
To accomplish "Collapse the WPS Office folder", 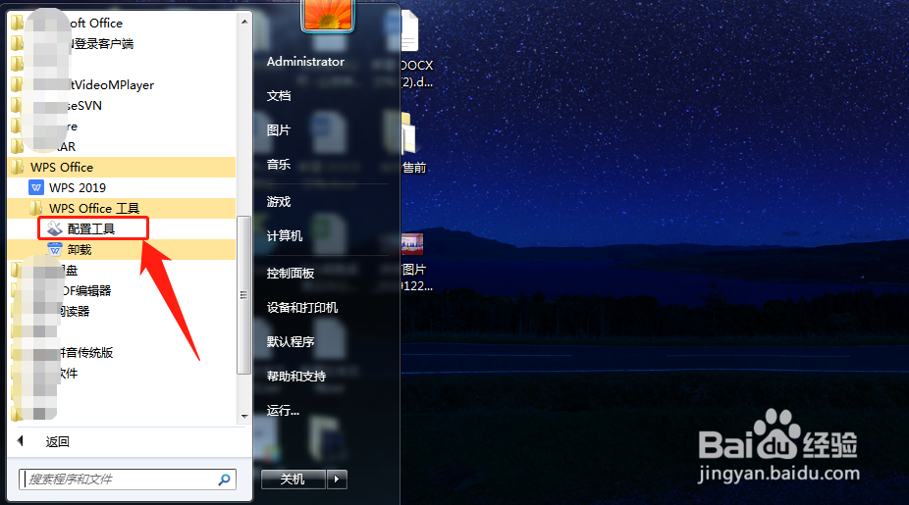I will [x=121, y=168].
